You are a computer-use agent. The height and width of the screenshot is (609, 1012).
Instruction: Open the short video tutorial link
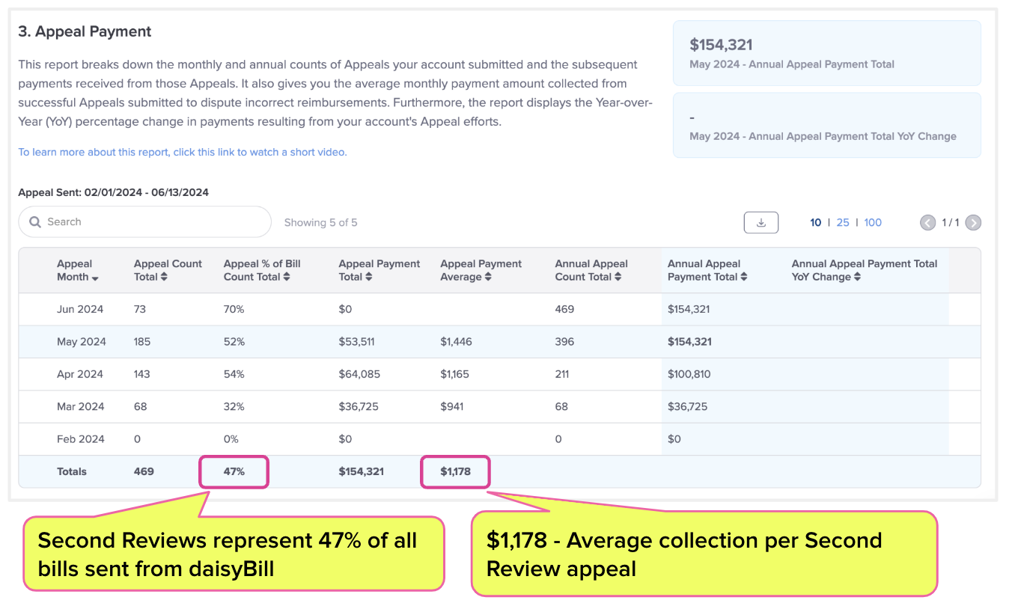pyautogui.click(x=183, y=152)
